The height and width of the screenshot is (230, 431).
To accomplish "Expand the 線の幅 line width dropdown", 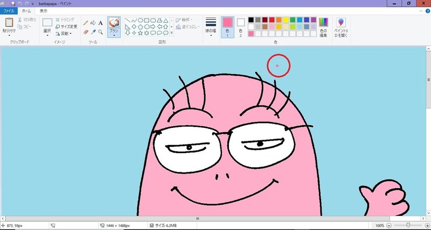I will tap(211, 35).
